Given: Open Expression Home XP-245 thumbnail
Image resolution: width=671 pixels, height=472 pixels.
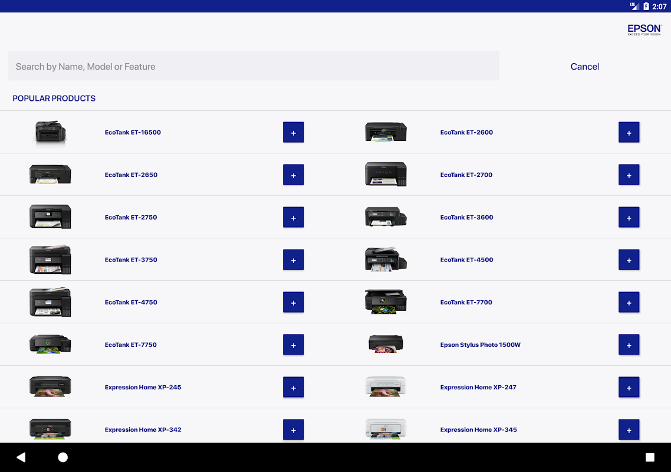Looking at the screenshot, I should [50, 387].
